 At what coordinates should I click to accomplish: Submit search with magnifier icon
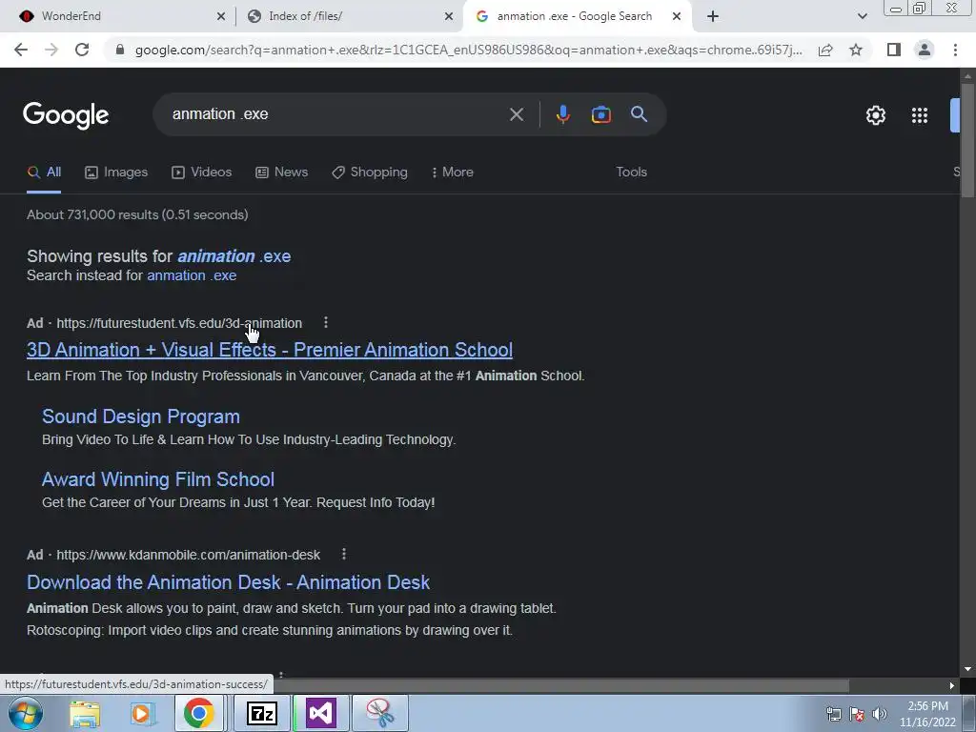coord(639,114)
